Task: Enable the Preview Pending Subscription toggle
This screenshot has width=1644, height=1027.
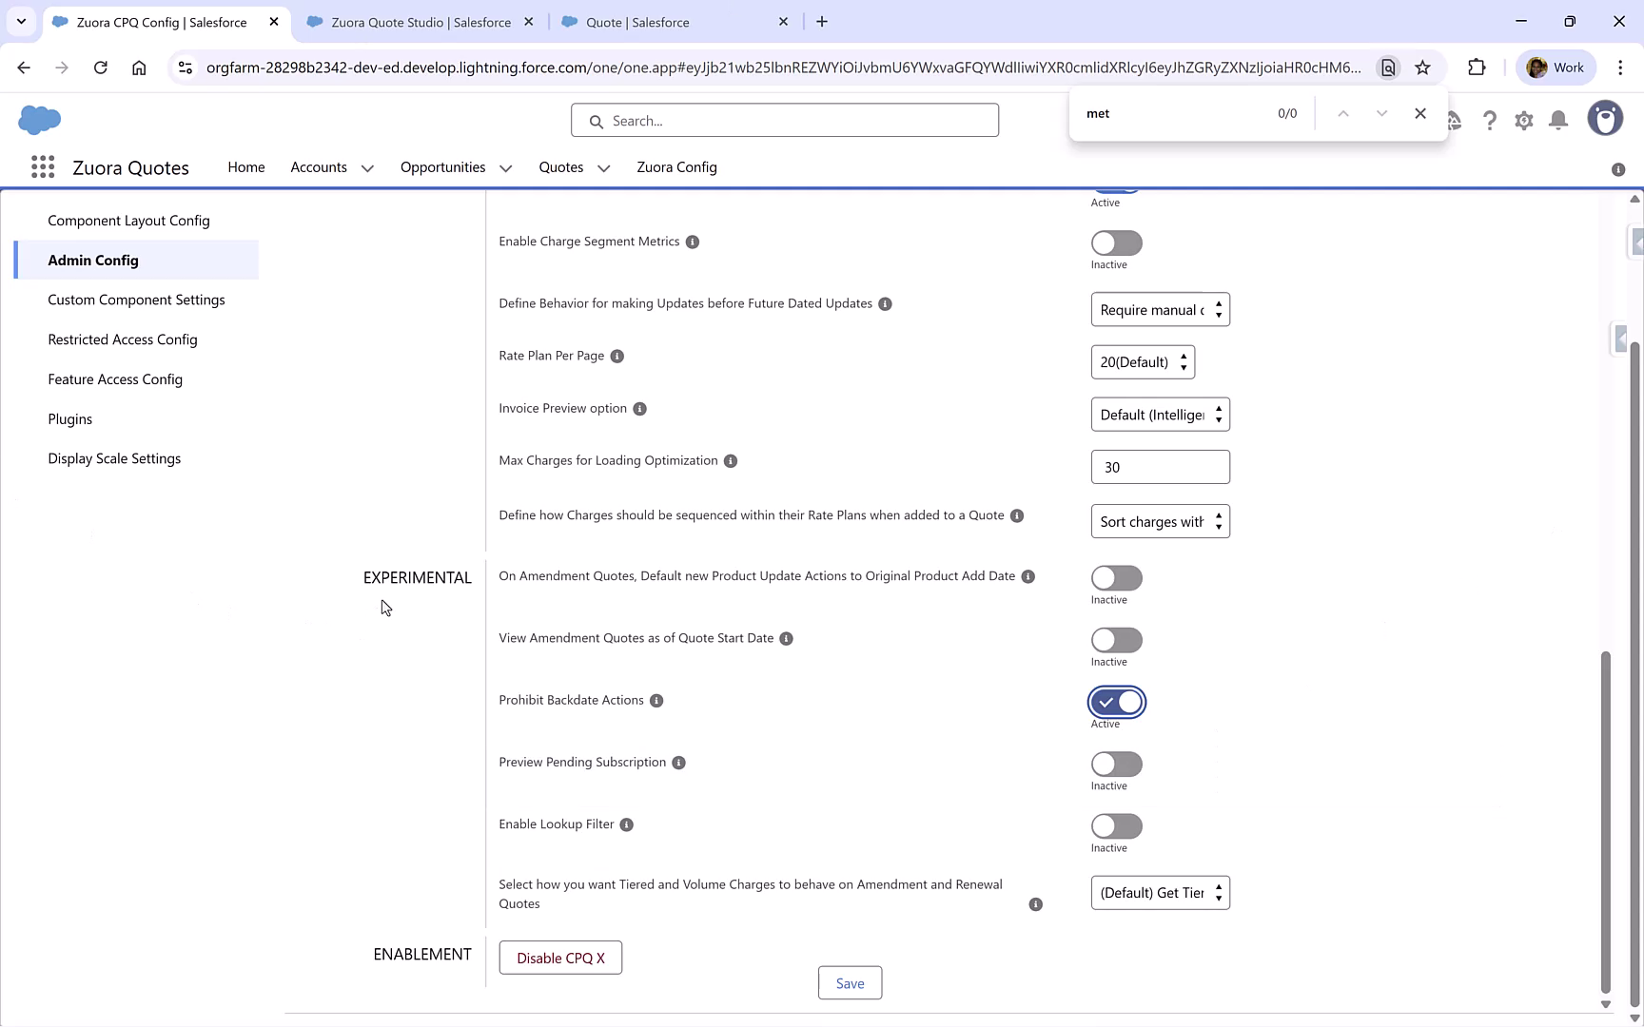Action: [1116, 764]
